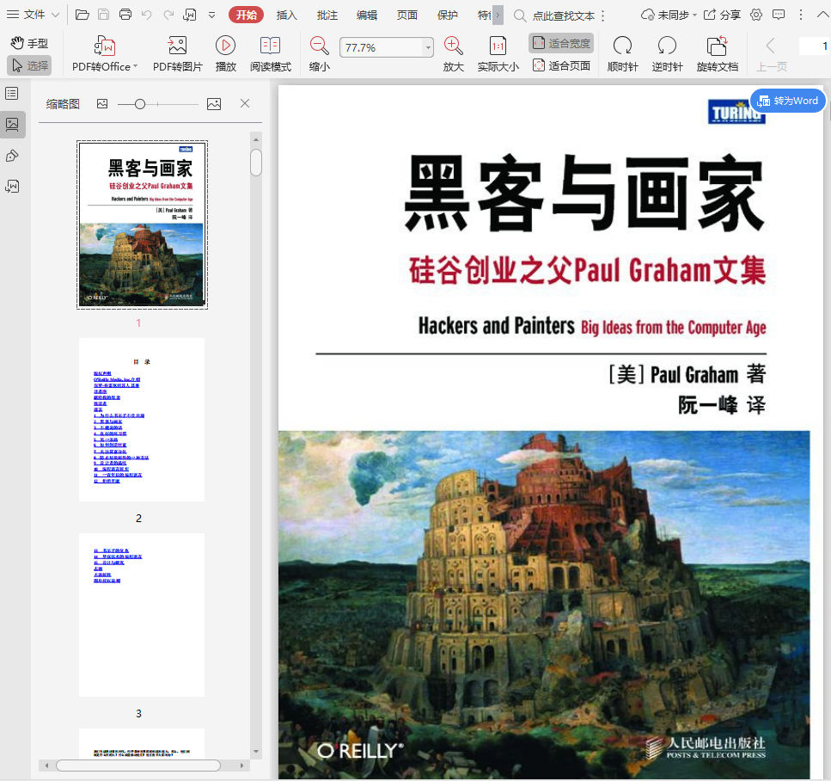The width and height of the screenshot is (831, 781).
Task: Click the thumbnail panel vertical scrollbar handle
Action: (x=256, y=163)
